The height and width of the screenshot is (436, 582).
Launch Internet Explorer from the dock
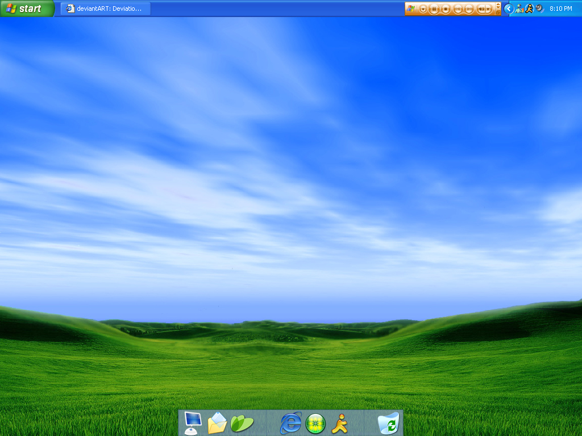click(290, 422)
